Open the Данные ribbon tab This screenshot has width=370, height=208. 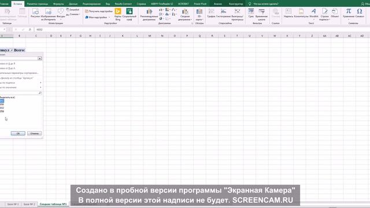tap(73, 4)
